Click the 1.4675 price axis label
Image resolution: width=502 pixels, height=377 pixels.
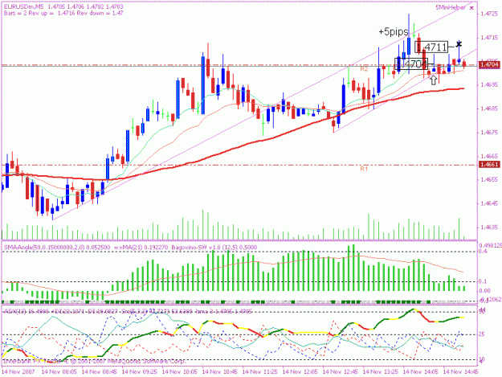click(489, 133)
